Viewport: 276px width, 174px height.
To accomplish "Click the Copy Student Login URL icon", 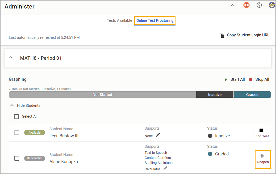I will [x=222, y=35].
